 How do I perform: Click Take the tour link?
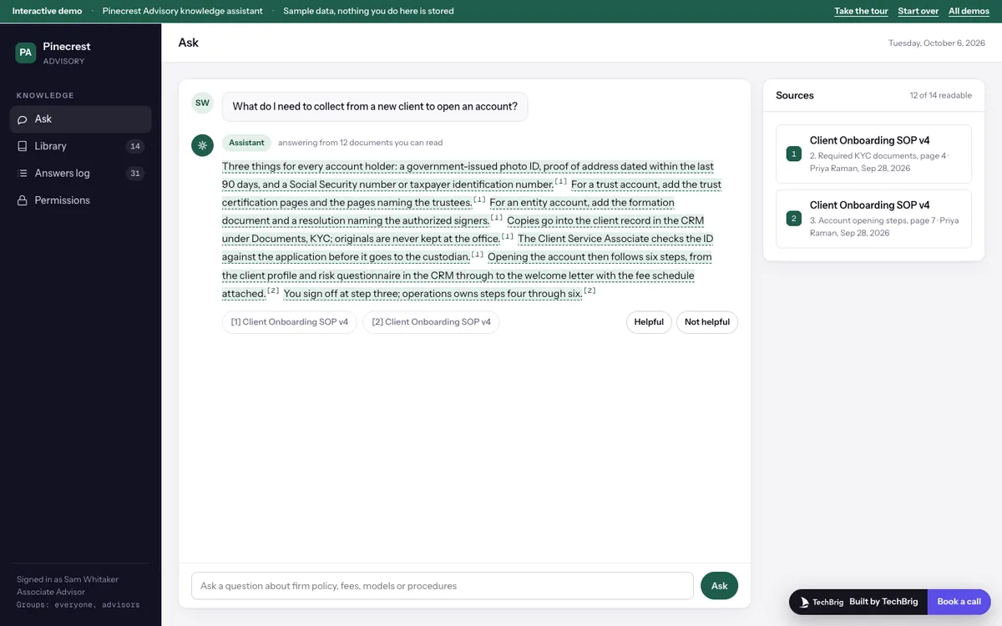[861, 11]
